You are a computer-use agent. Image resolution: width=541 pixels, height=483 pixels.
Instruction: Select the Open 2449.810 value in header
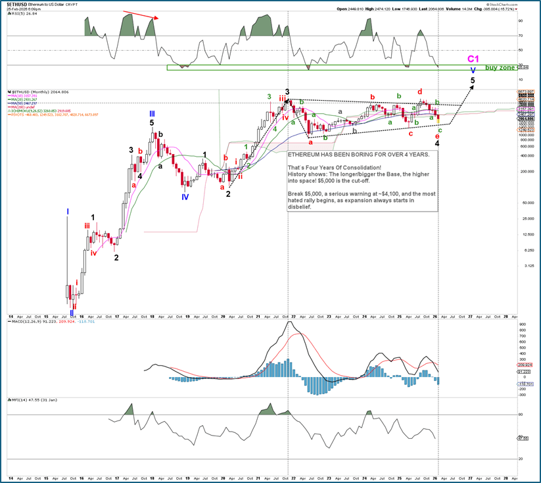352,9
